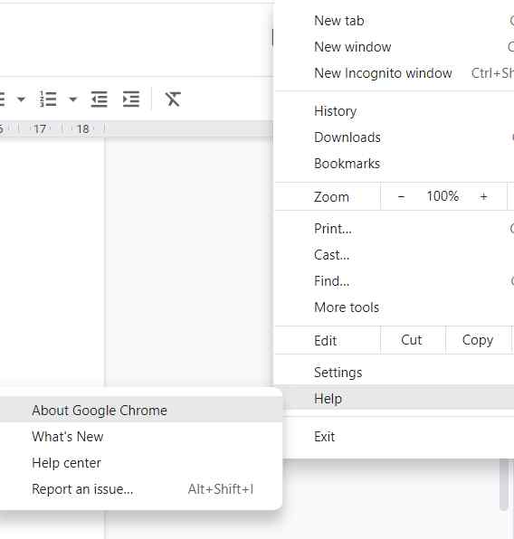
Task: Open About Google Chrome
Action: 141,411
